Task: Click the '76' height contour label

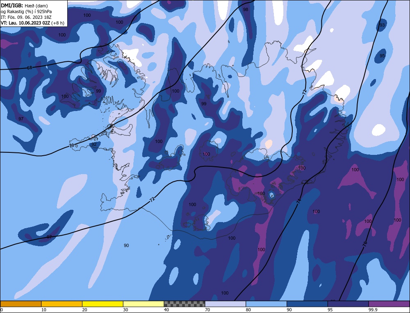Action: [x=365, y=244]
